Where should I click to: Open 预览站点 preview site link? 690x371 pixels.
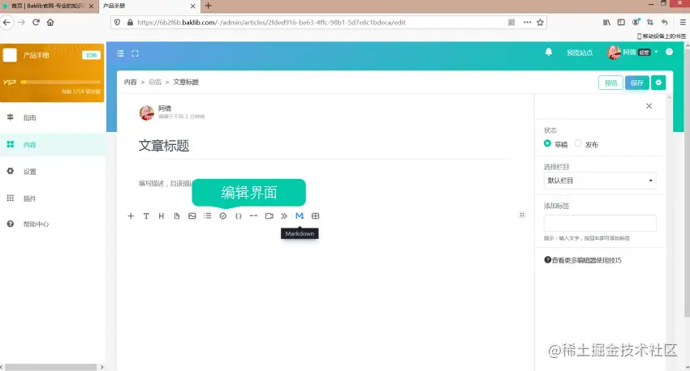580,53
